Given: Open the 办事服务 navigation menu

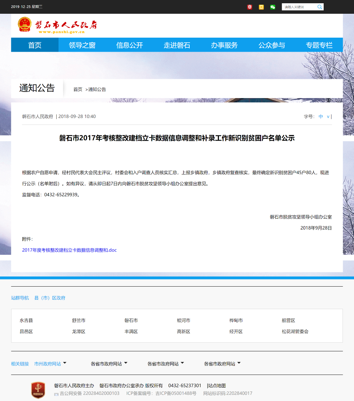Looking at the screenshot, I should [x=224, y=45].
